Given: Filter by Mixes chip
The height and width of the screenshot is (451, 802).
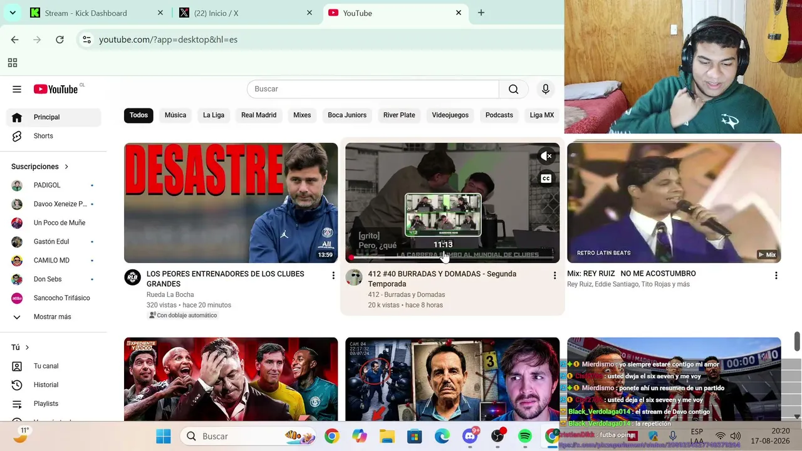Looking at the screenshot, I should (x=302, y=115).
